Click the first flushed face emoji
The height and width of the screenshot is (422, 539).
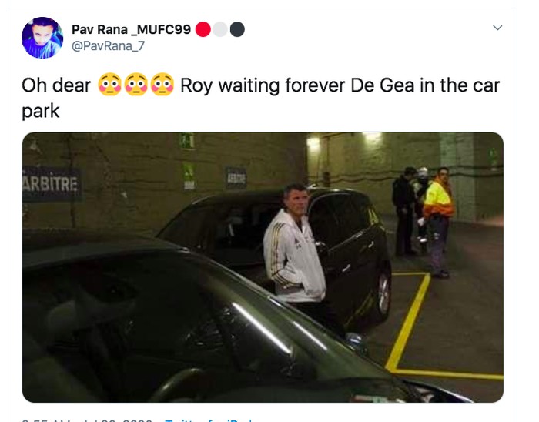(x=109, y=85)
